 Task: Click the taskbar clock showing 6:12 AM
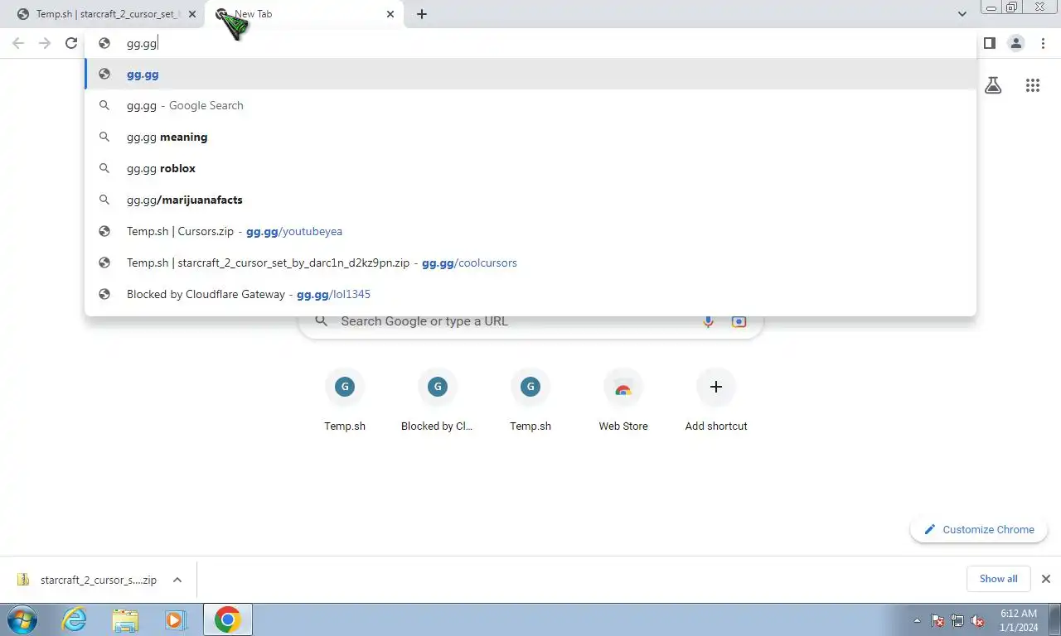pos(1019,620)
